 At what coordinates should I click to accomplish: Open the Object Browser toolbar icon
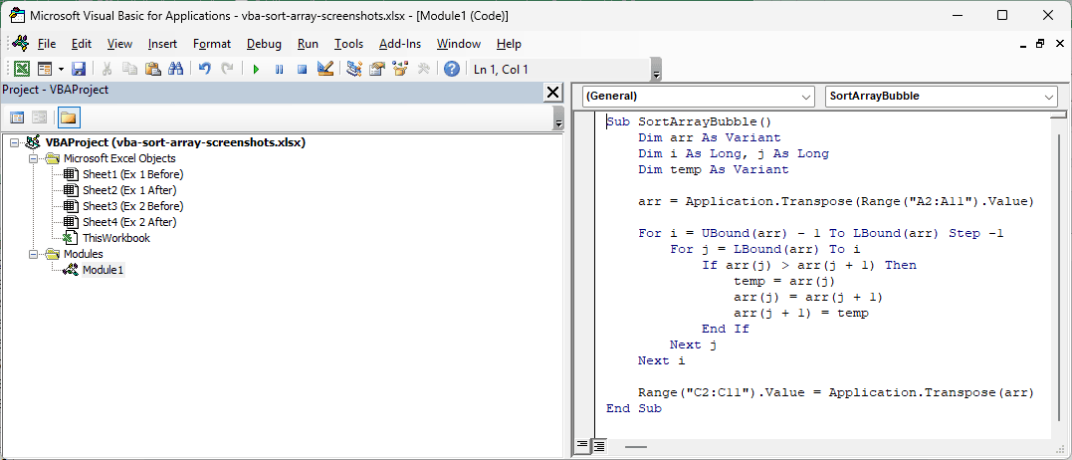(401, 69)
